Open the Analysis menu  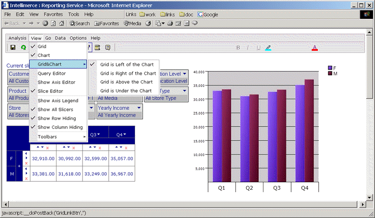(17, 38)
